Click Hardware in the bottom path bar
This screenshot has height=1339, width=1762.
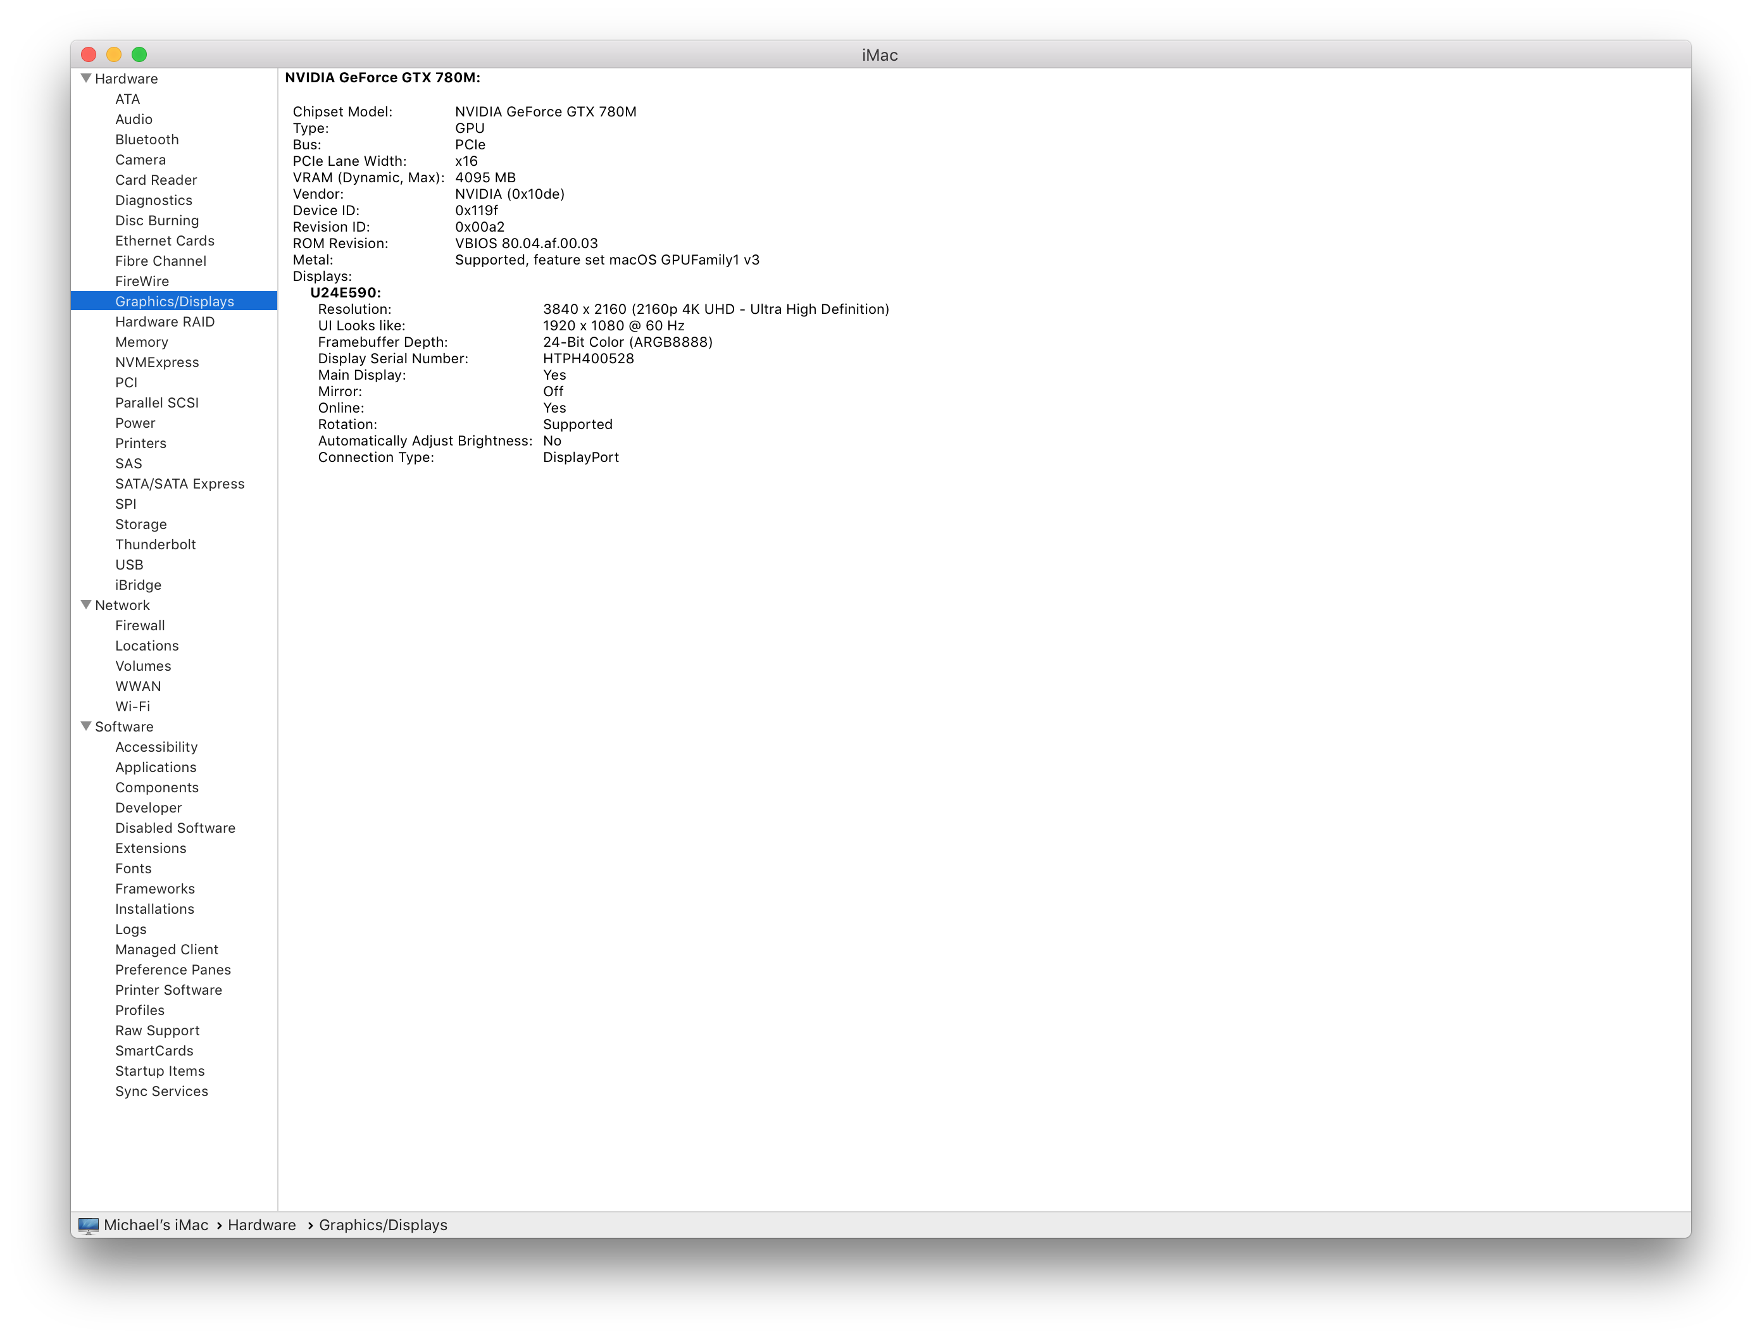coord(261,1225)
